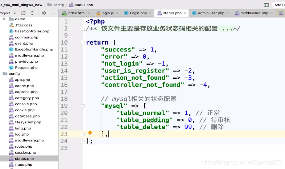This screenshot has height=169, width=285.
Task: Click the "user_is_register" key in code
Action: click(x=135, y=71)
